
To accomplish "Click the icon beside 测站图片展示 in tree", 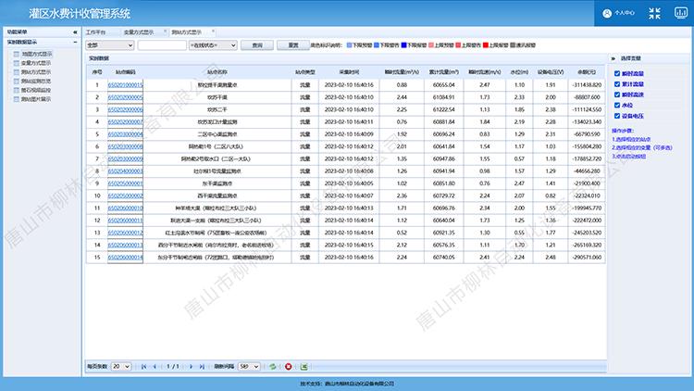I will click(17, 99).
